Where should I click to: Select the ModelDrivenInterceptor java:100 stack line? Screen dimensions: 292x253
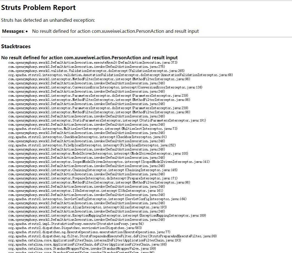[98, 154]
